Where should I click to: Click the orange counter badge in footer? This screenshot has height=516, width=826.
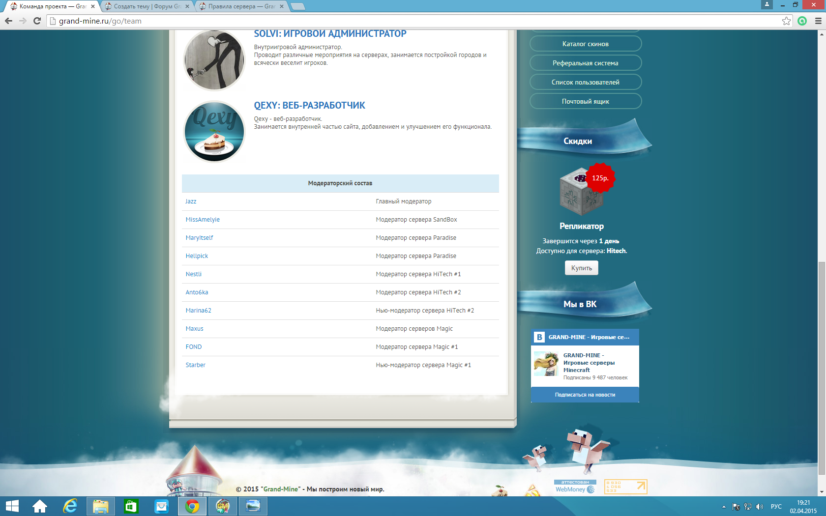(x=625, y=487)
